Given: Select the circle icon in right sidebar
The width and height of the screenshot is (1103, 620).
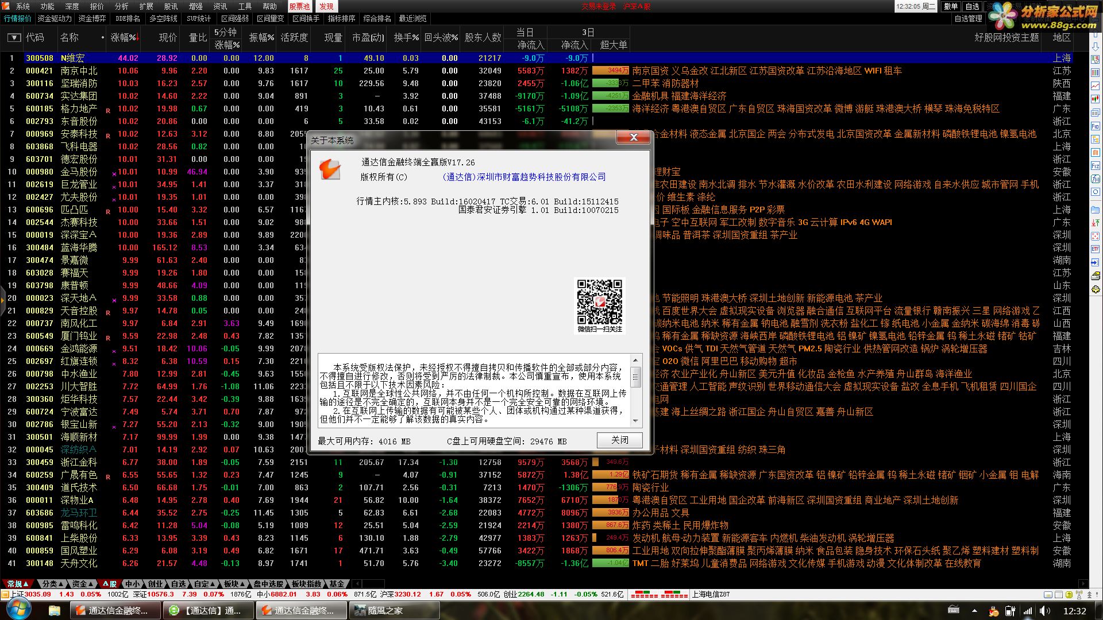Looking at the screenshot, I should coord(1096,191).
